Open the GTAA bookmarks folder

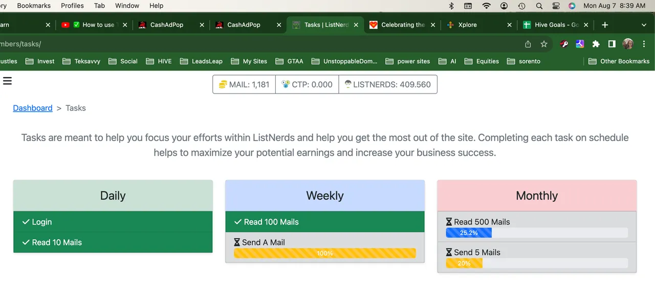pos(289,61)
